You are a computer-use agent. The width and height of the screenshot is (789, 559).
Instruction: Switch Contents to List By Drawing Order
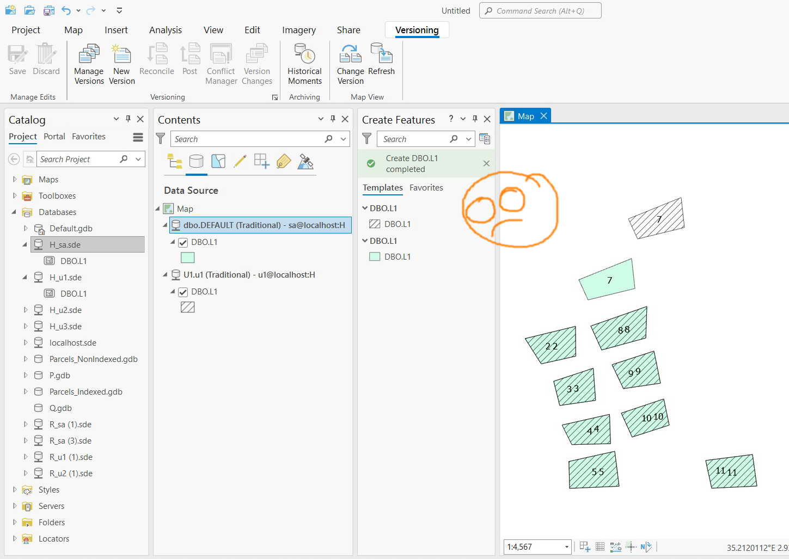click(175, 162)
